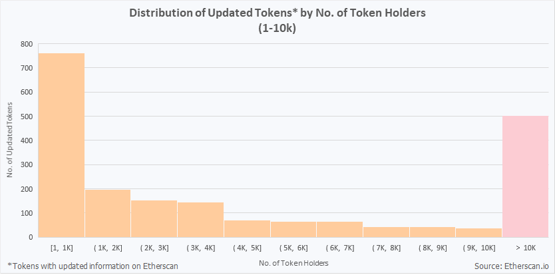This screenshot has height=275, width=555.
Task: Click the "No. of Token Holders" axis title
Action: (293, 262)
